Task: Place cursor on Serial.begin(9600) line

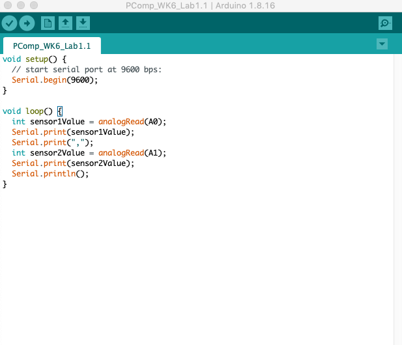Action: [55, 80]
